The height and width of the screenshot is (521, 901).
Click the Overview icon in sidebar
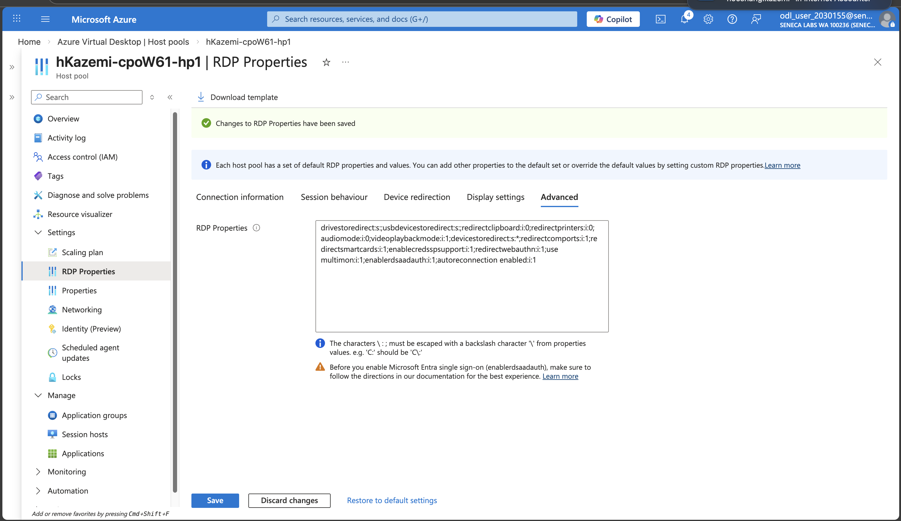38,119
